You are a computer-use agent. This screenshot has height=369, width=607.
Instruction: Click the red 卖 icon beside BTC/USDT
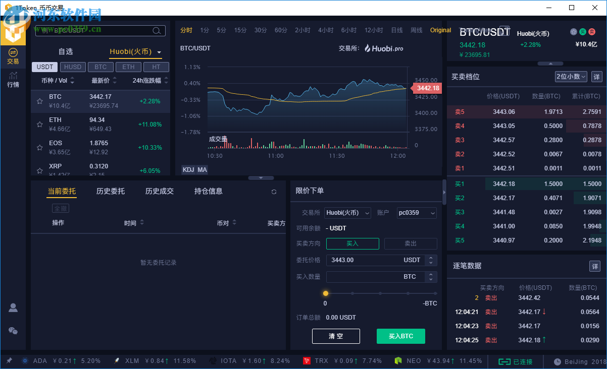[591, 31]
